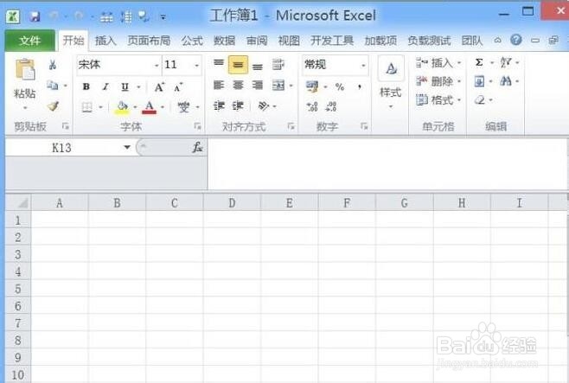Switch to the 页面布局 tab
The height and width of the screenshot is (383, 569).
[149, 41]
